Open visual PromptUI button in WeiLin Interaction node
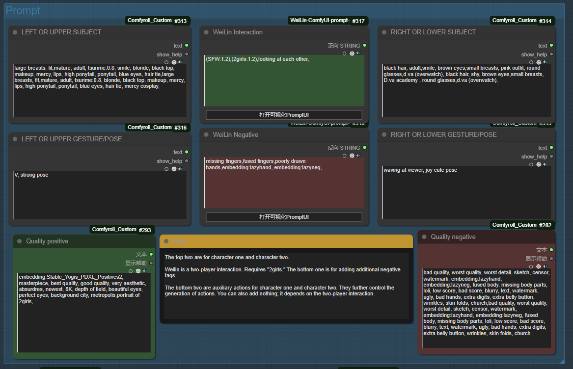Screen dimensions: 573x369 coord(284,115)
